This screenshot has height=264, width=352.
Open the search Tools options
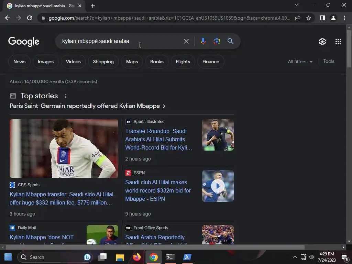point(329,62)
